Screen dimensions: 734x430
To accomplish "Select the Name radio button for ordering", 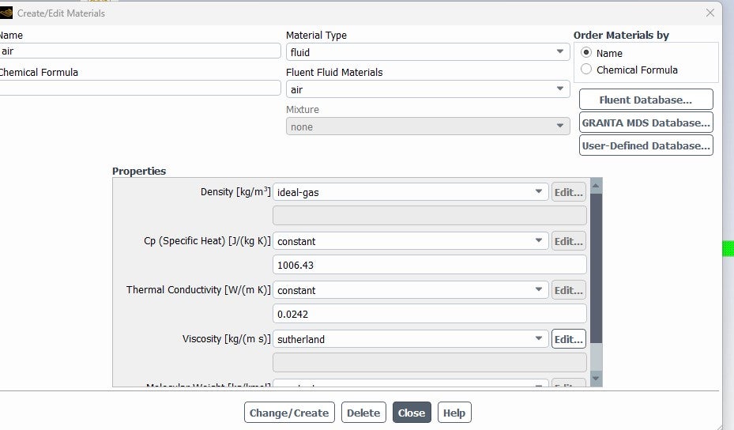I will (x=586, y=52).
